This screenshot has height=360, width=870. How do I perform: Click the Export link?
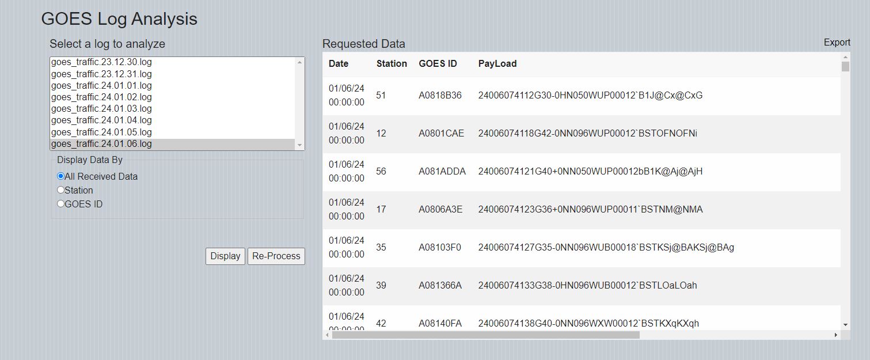837,43
